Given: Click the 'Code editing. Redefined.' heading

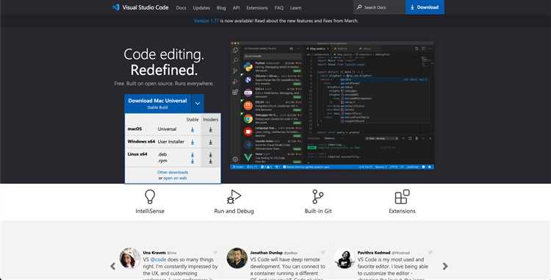Looking at the screenshot, I should pos(164,62).
